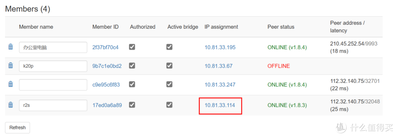
Task: Open member ID 9b7c1e0bd2 link
Action: pyautogui.click(x=107, y=66)
